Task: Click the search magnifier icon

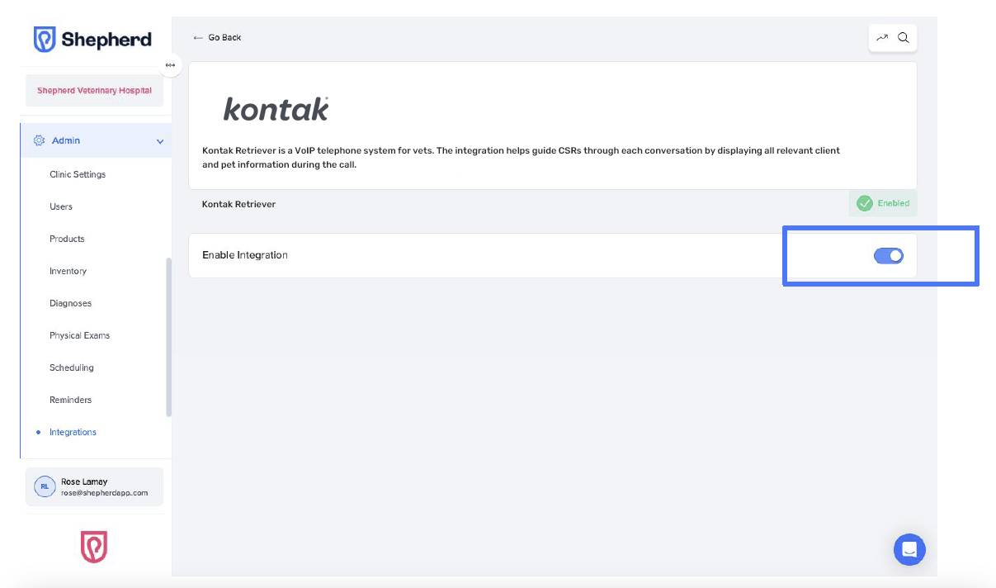Action: click(904, 38)
